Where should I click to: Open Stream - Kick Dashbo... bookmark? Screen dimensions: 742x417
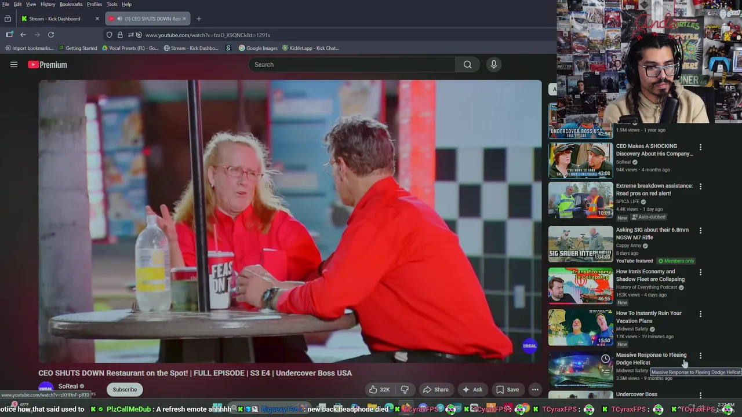coord(191,48)
